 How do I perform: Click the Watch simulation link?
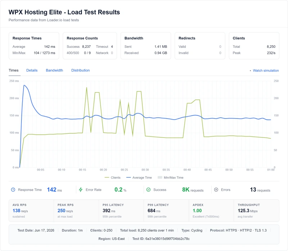[x=266, y=70]
